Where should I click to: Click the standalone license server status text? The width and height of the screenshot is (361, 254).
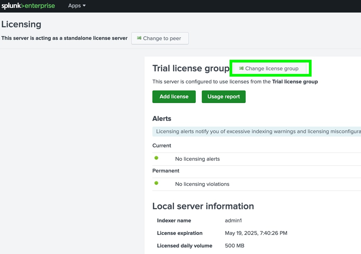click(x=64, y=38)
